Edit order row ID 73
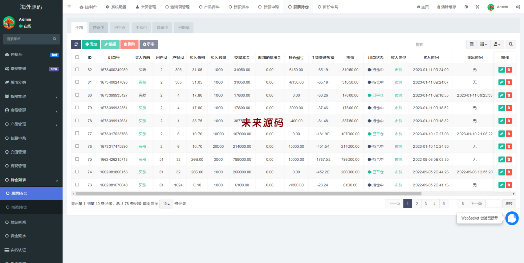Viewport: 524px width, 263px height. click(x=501, y=185)
